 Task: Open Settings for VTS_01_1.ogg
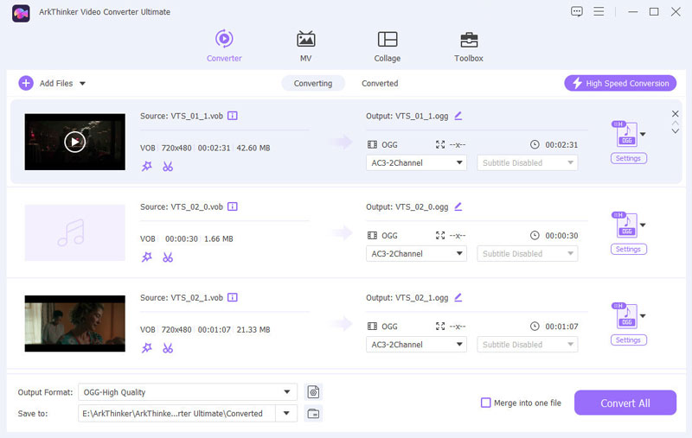629,158
